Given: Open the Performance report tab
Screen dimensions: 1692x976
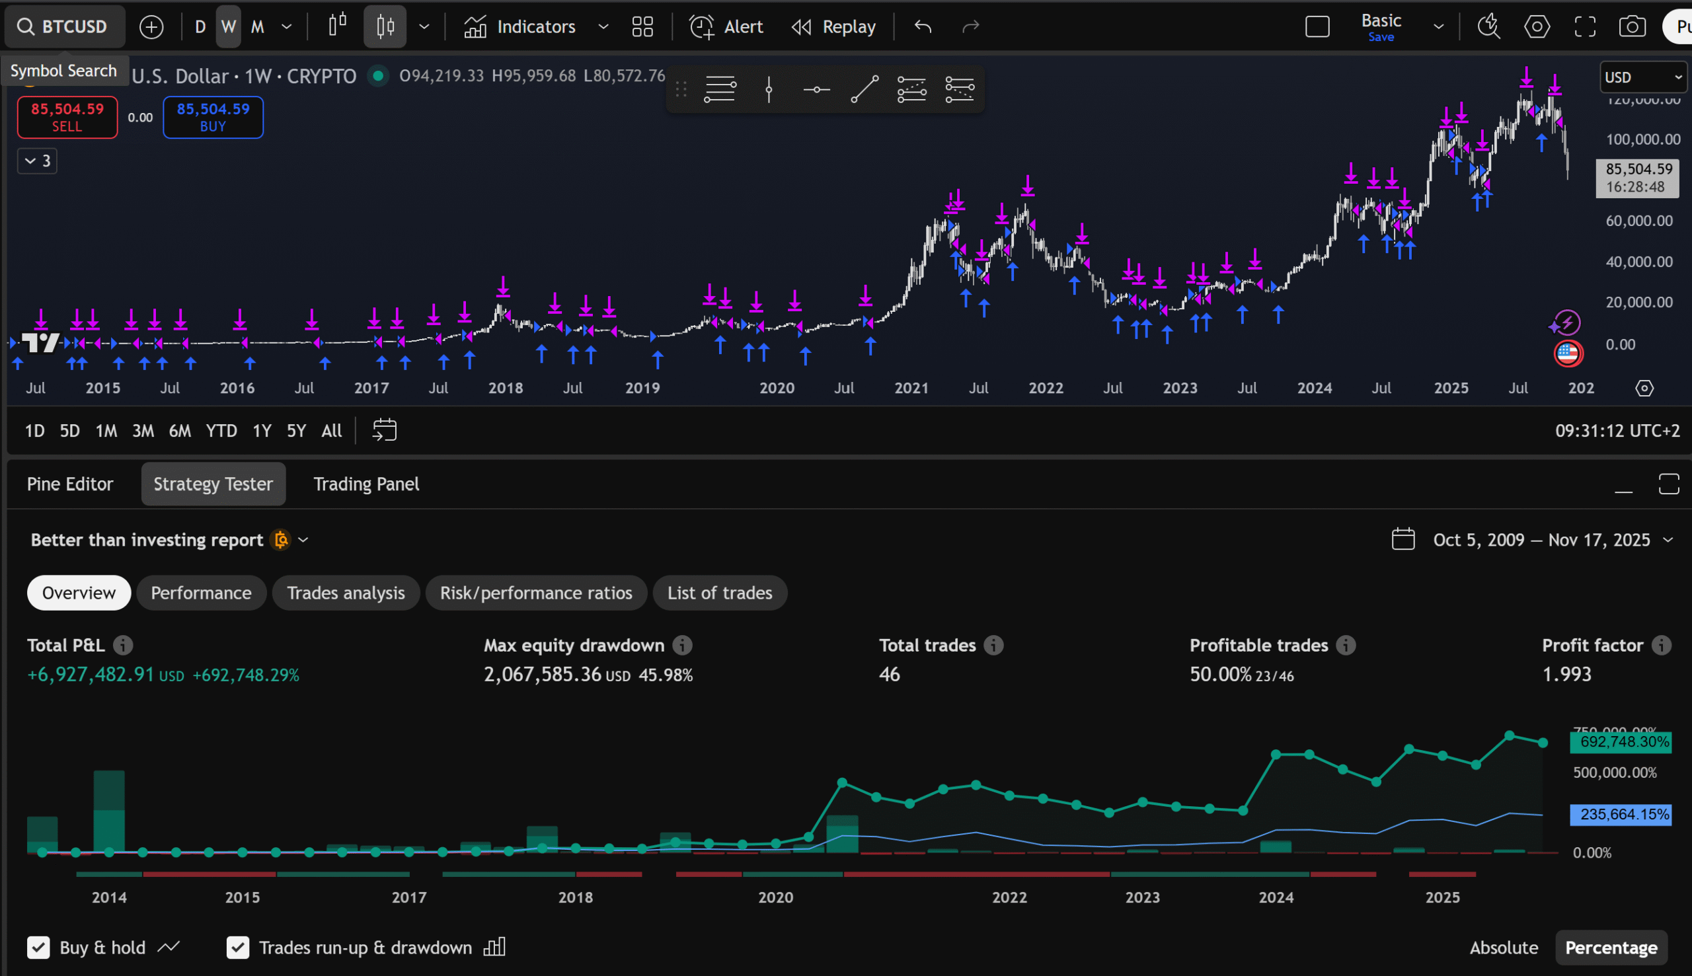Looking at the screenshot, I should point(201,593).
